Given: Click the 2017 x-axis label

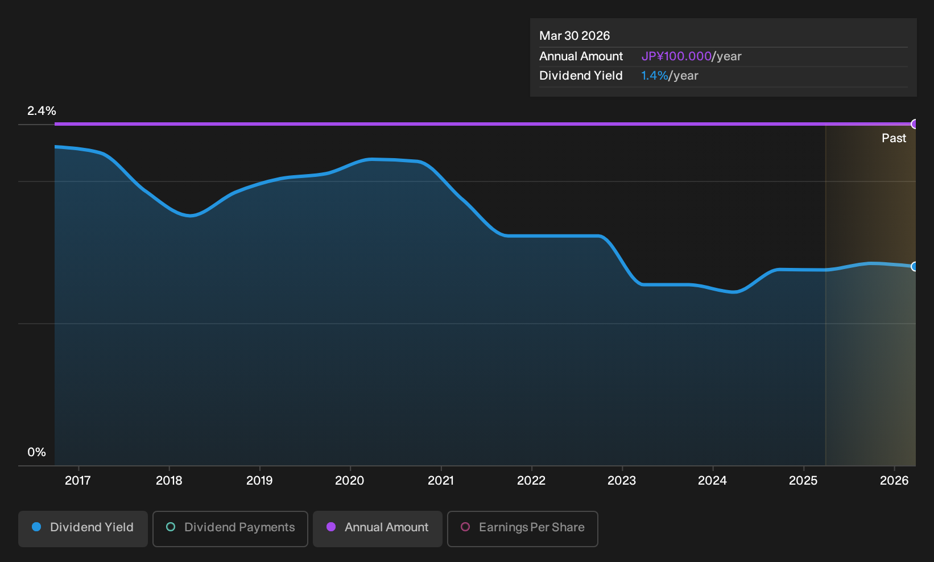Looking at the screenshot, I should pos(78,481).
